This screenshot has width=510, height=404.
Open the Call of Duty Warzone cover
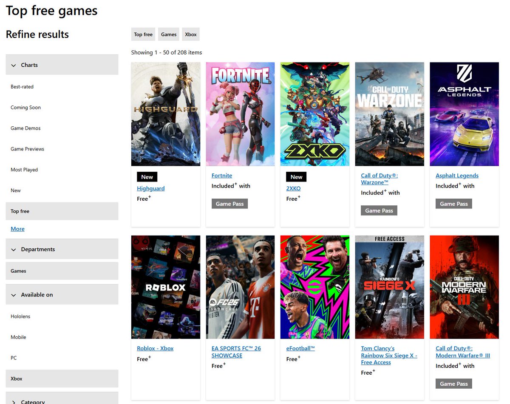coord(390,114)
